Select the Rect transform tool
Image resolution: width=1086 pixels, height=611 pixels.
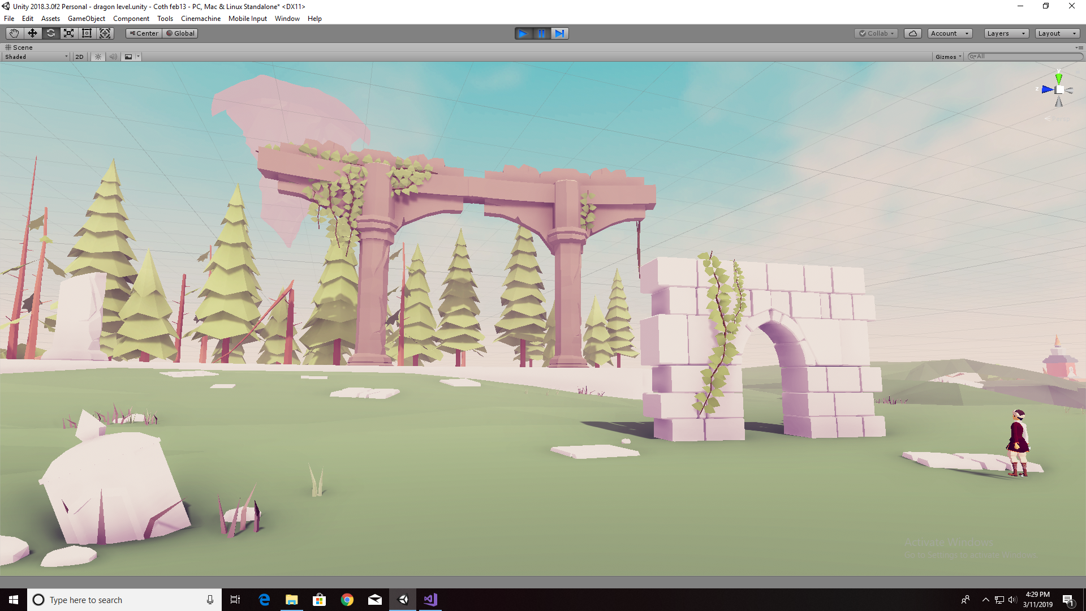pyautogui.click(x=87, y=33)
